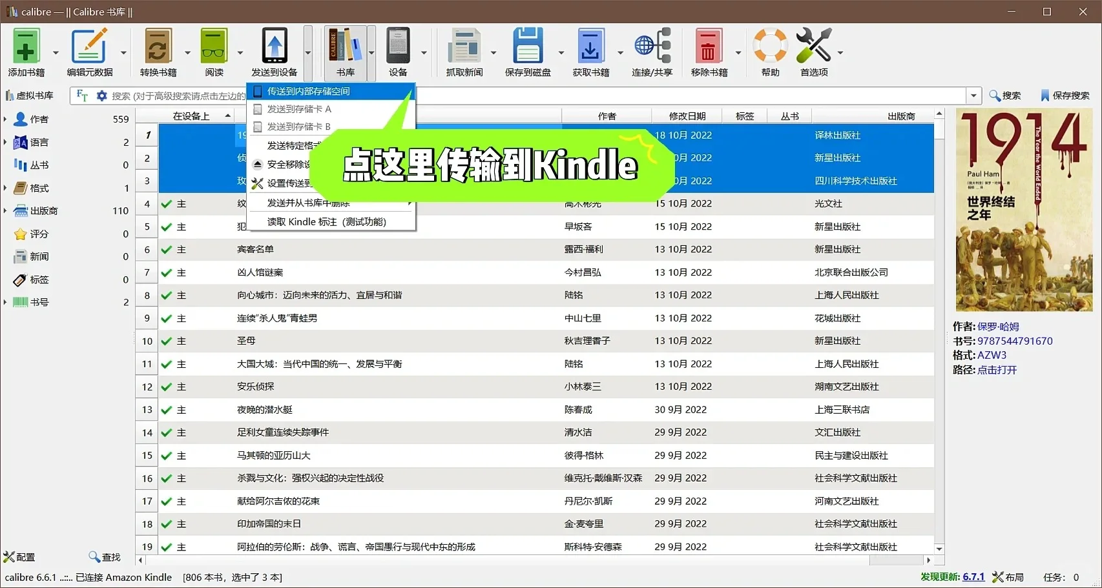Click the 1914 book cover thumbnail
1102x588 pixels.
tap(1024, 211)
